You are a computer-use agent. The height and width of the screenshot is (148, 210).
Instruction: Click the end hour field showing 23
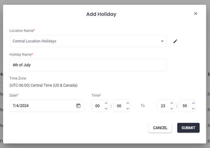(x=163, y=106)
